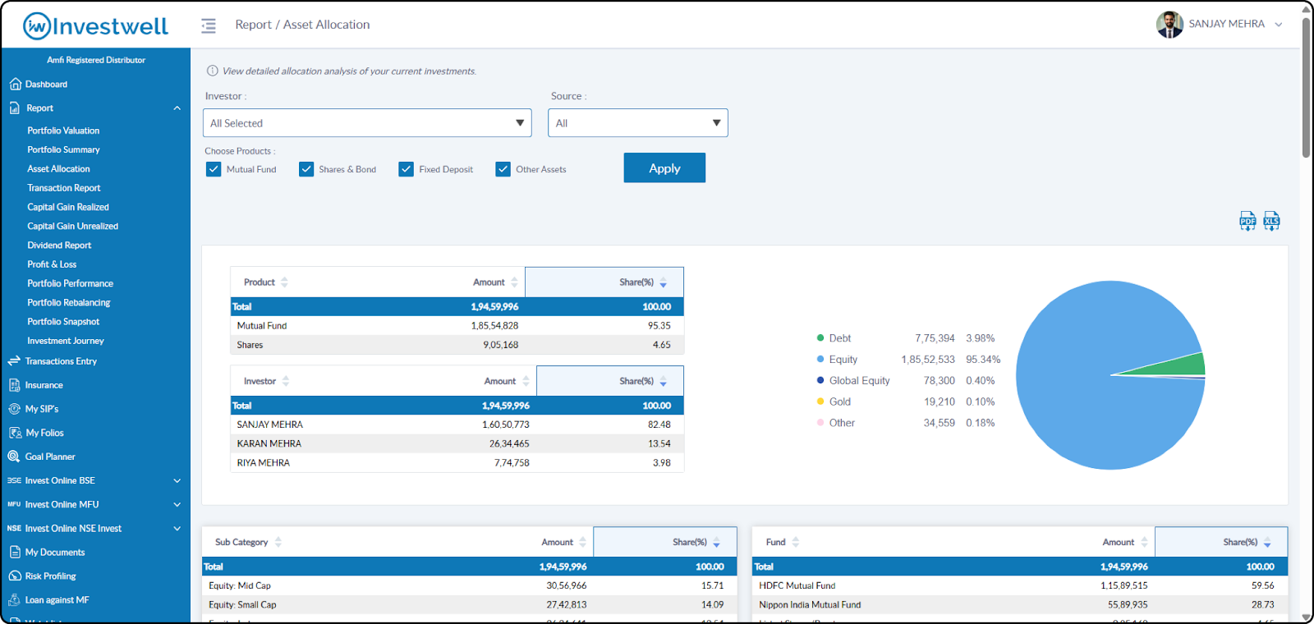
Task: Sort Investor table by Investor column
Action: (x=286, y=381)
